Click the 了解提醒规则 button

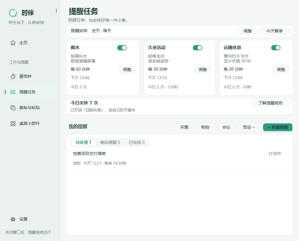tap(270, 103)
